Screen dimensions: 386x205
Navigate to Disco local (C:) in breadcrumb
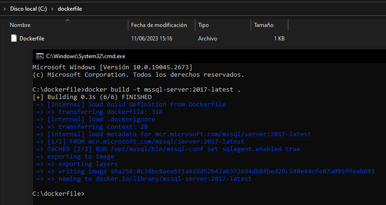point(28,9)
